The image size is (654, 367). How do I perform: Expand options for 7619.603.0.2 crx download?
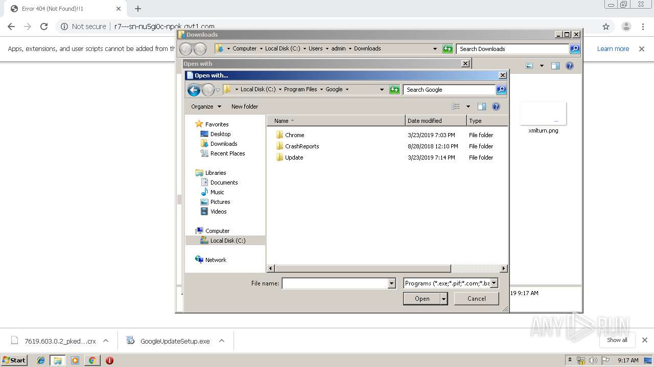[x=106, y=340]
